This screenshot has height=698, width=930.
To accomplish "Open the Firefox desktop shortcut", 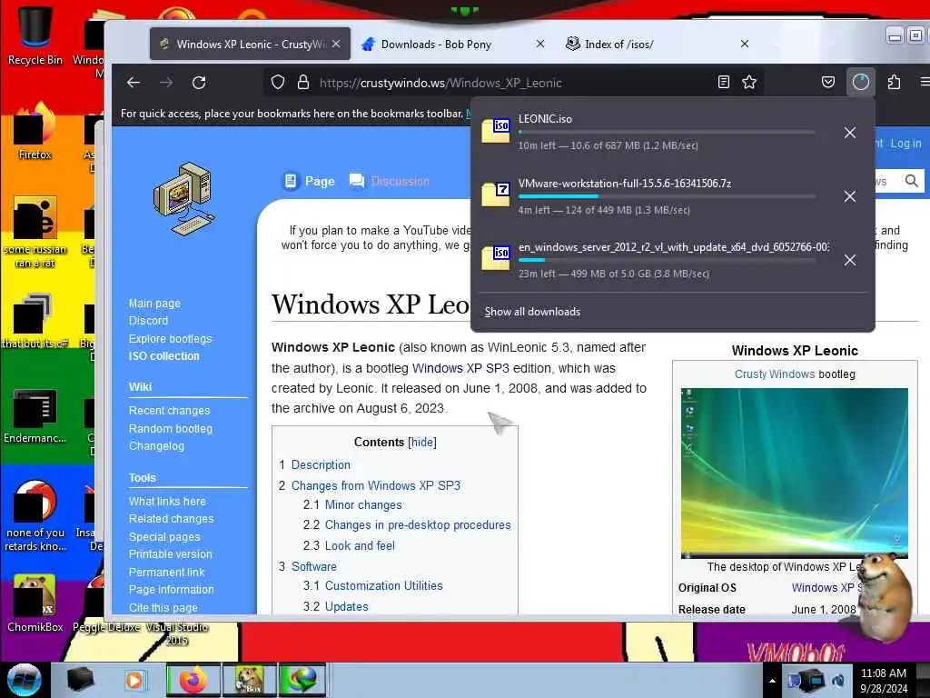I will point(35,132).
